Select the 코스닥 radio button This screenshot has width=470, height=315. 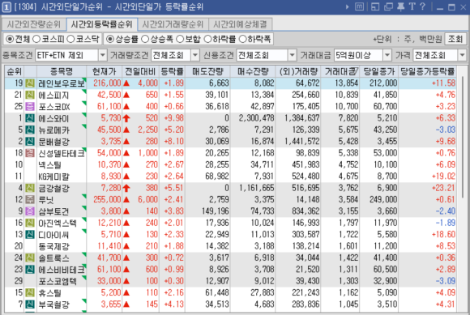click(x=83, y=39)
